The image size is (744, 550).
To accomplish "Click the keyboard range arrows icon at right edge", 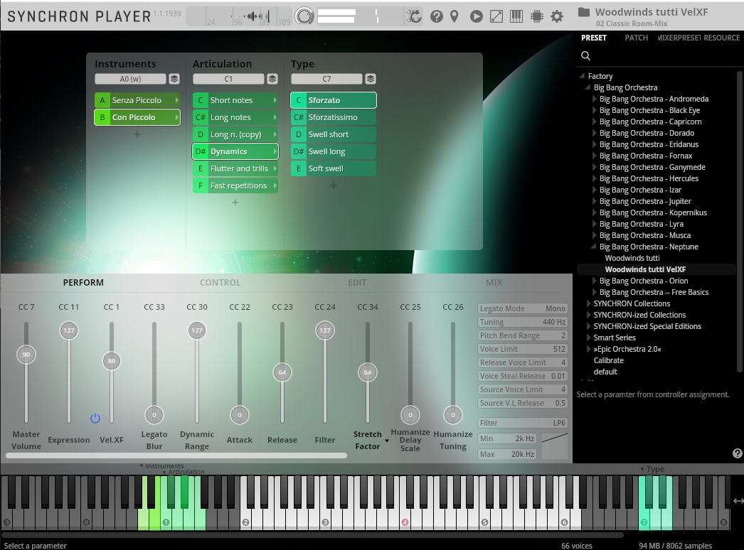I will pos(738,501).
